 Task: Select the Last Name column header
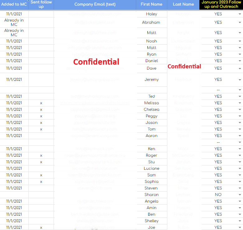(x=183, y=5)
